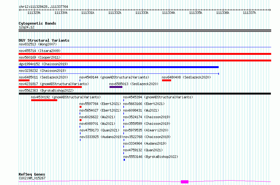This screenshot has height=185, width=280.
Task: Click the chr12:111328428..111337764 coordinate label
Action: (x=43, y=7)
